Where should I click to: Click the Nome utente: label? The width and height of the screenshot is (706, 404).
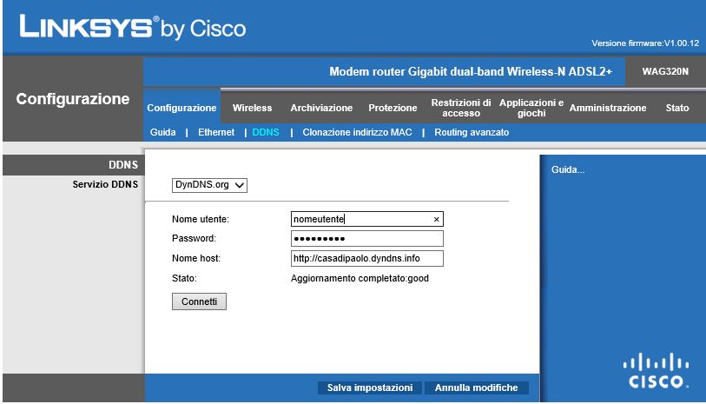point(201,219)
